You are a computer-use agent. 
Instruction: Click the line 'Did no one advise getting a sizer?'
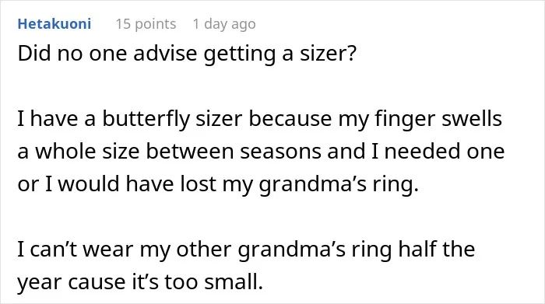[187, 54]
